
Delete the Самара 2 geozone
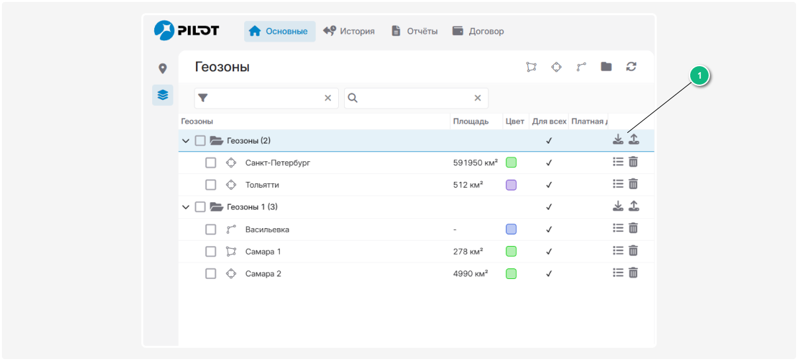(x=633, y=272)
